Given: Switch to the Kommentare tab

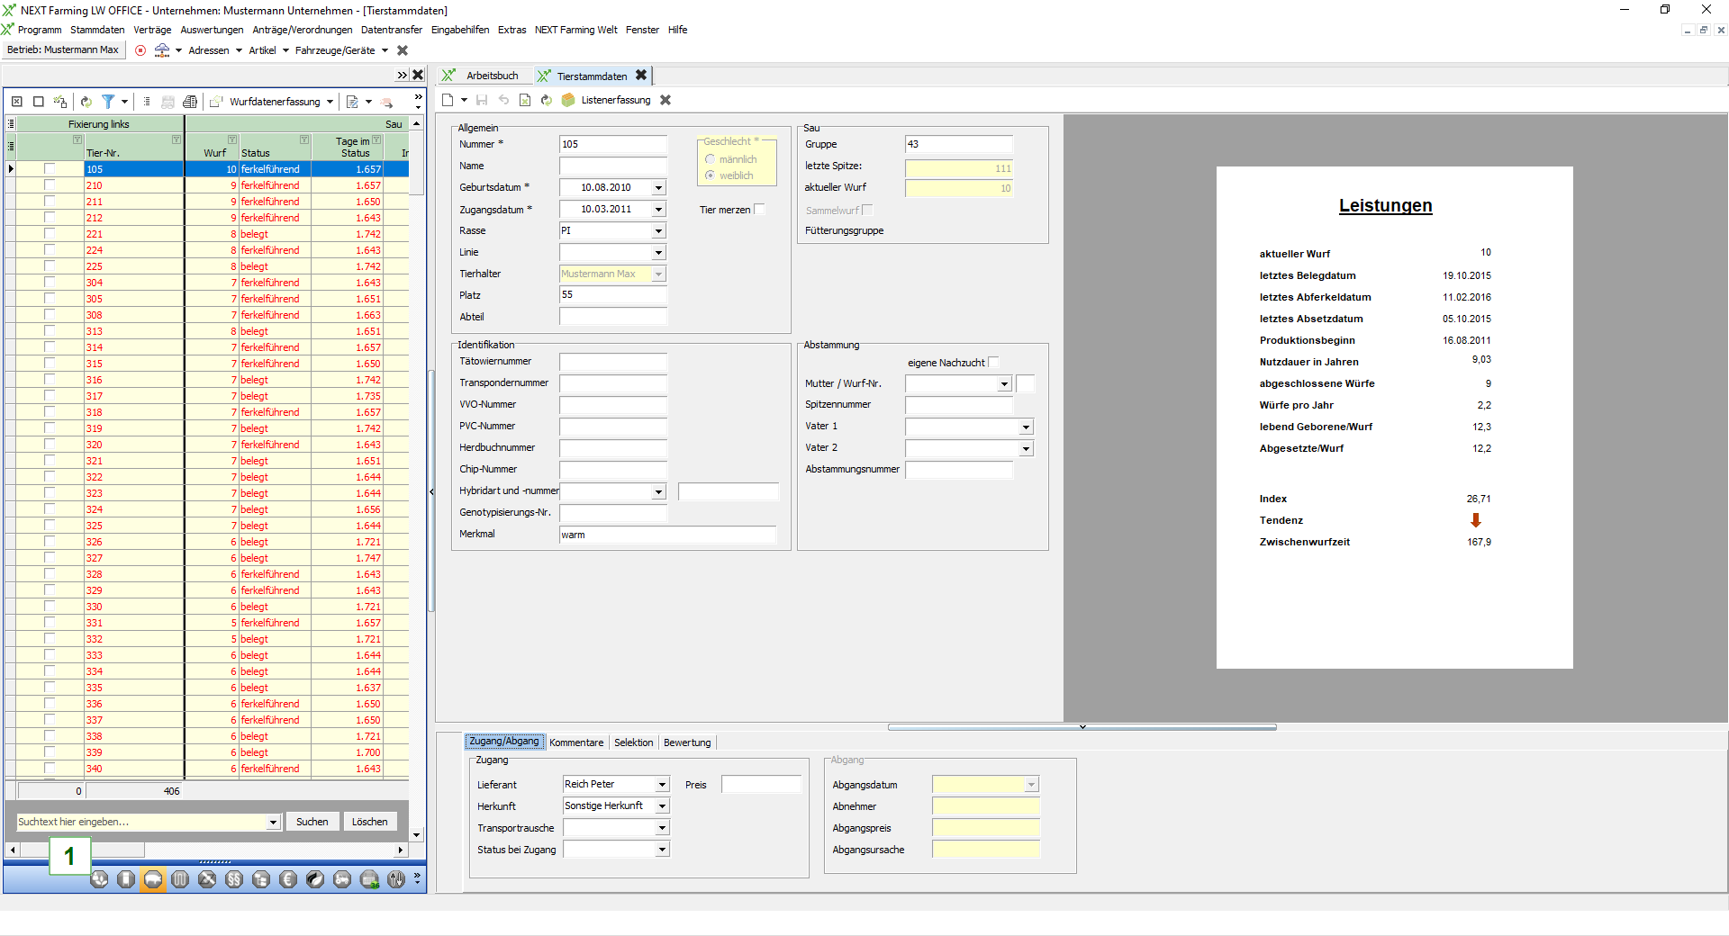Looking at the screenshot, I should coord(576,742).
